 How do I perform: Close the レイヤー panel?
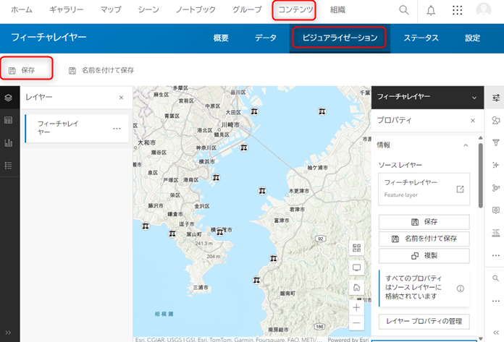tap(121, 98)
